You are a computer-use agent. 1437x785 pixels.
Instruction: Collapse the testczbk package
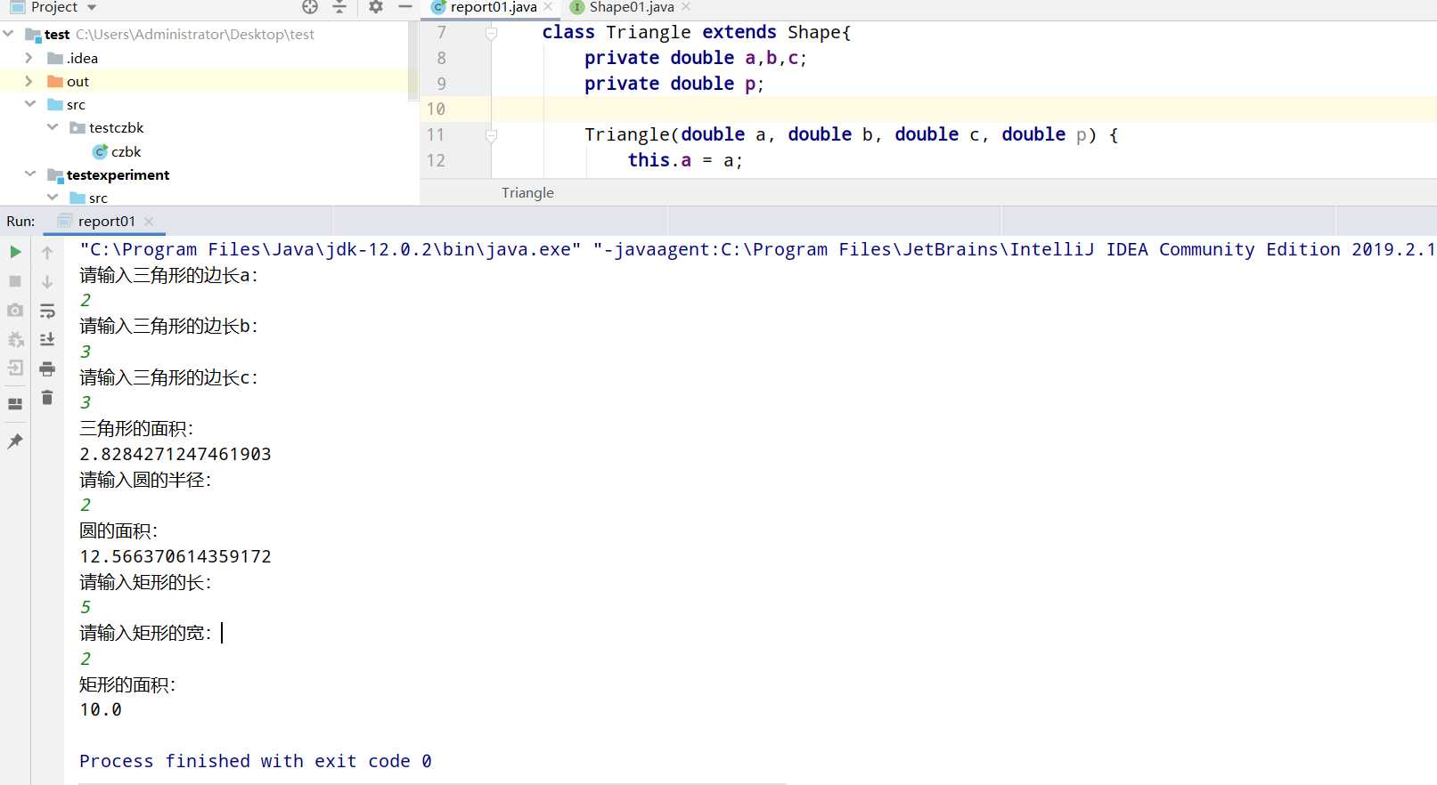53,127
